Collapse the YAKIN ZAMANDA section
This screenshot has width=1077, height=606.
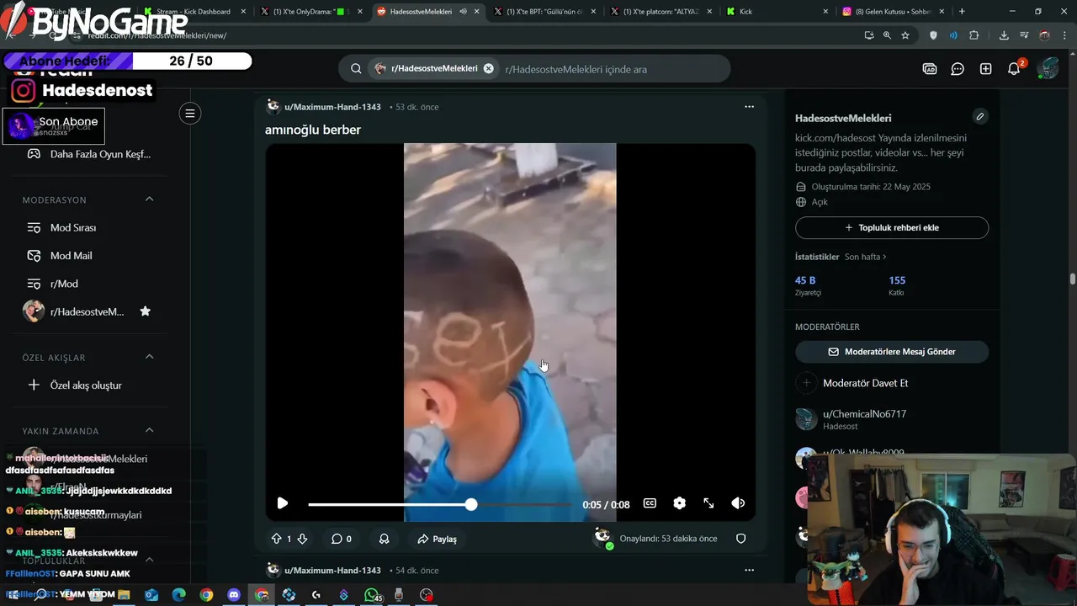(x=149, y=430)
